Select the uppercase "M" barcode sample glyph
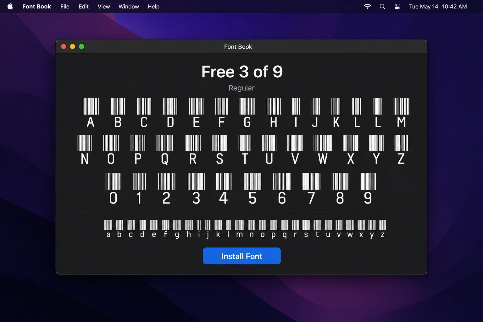This screenshot has width=483, height=322. (x=402, y=113)
